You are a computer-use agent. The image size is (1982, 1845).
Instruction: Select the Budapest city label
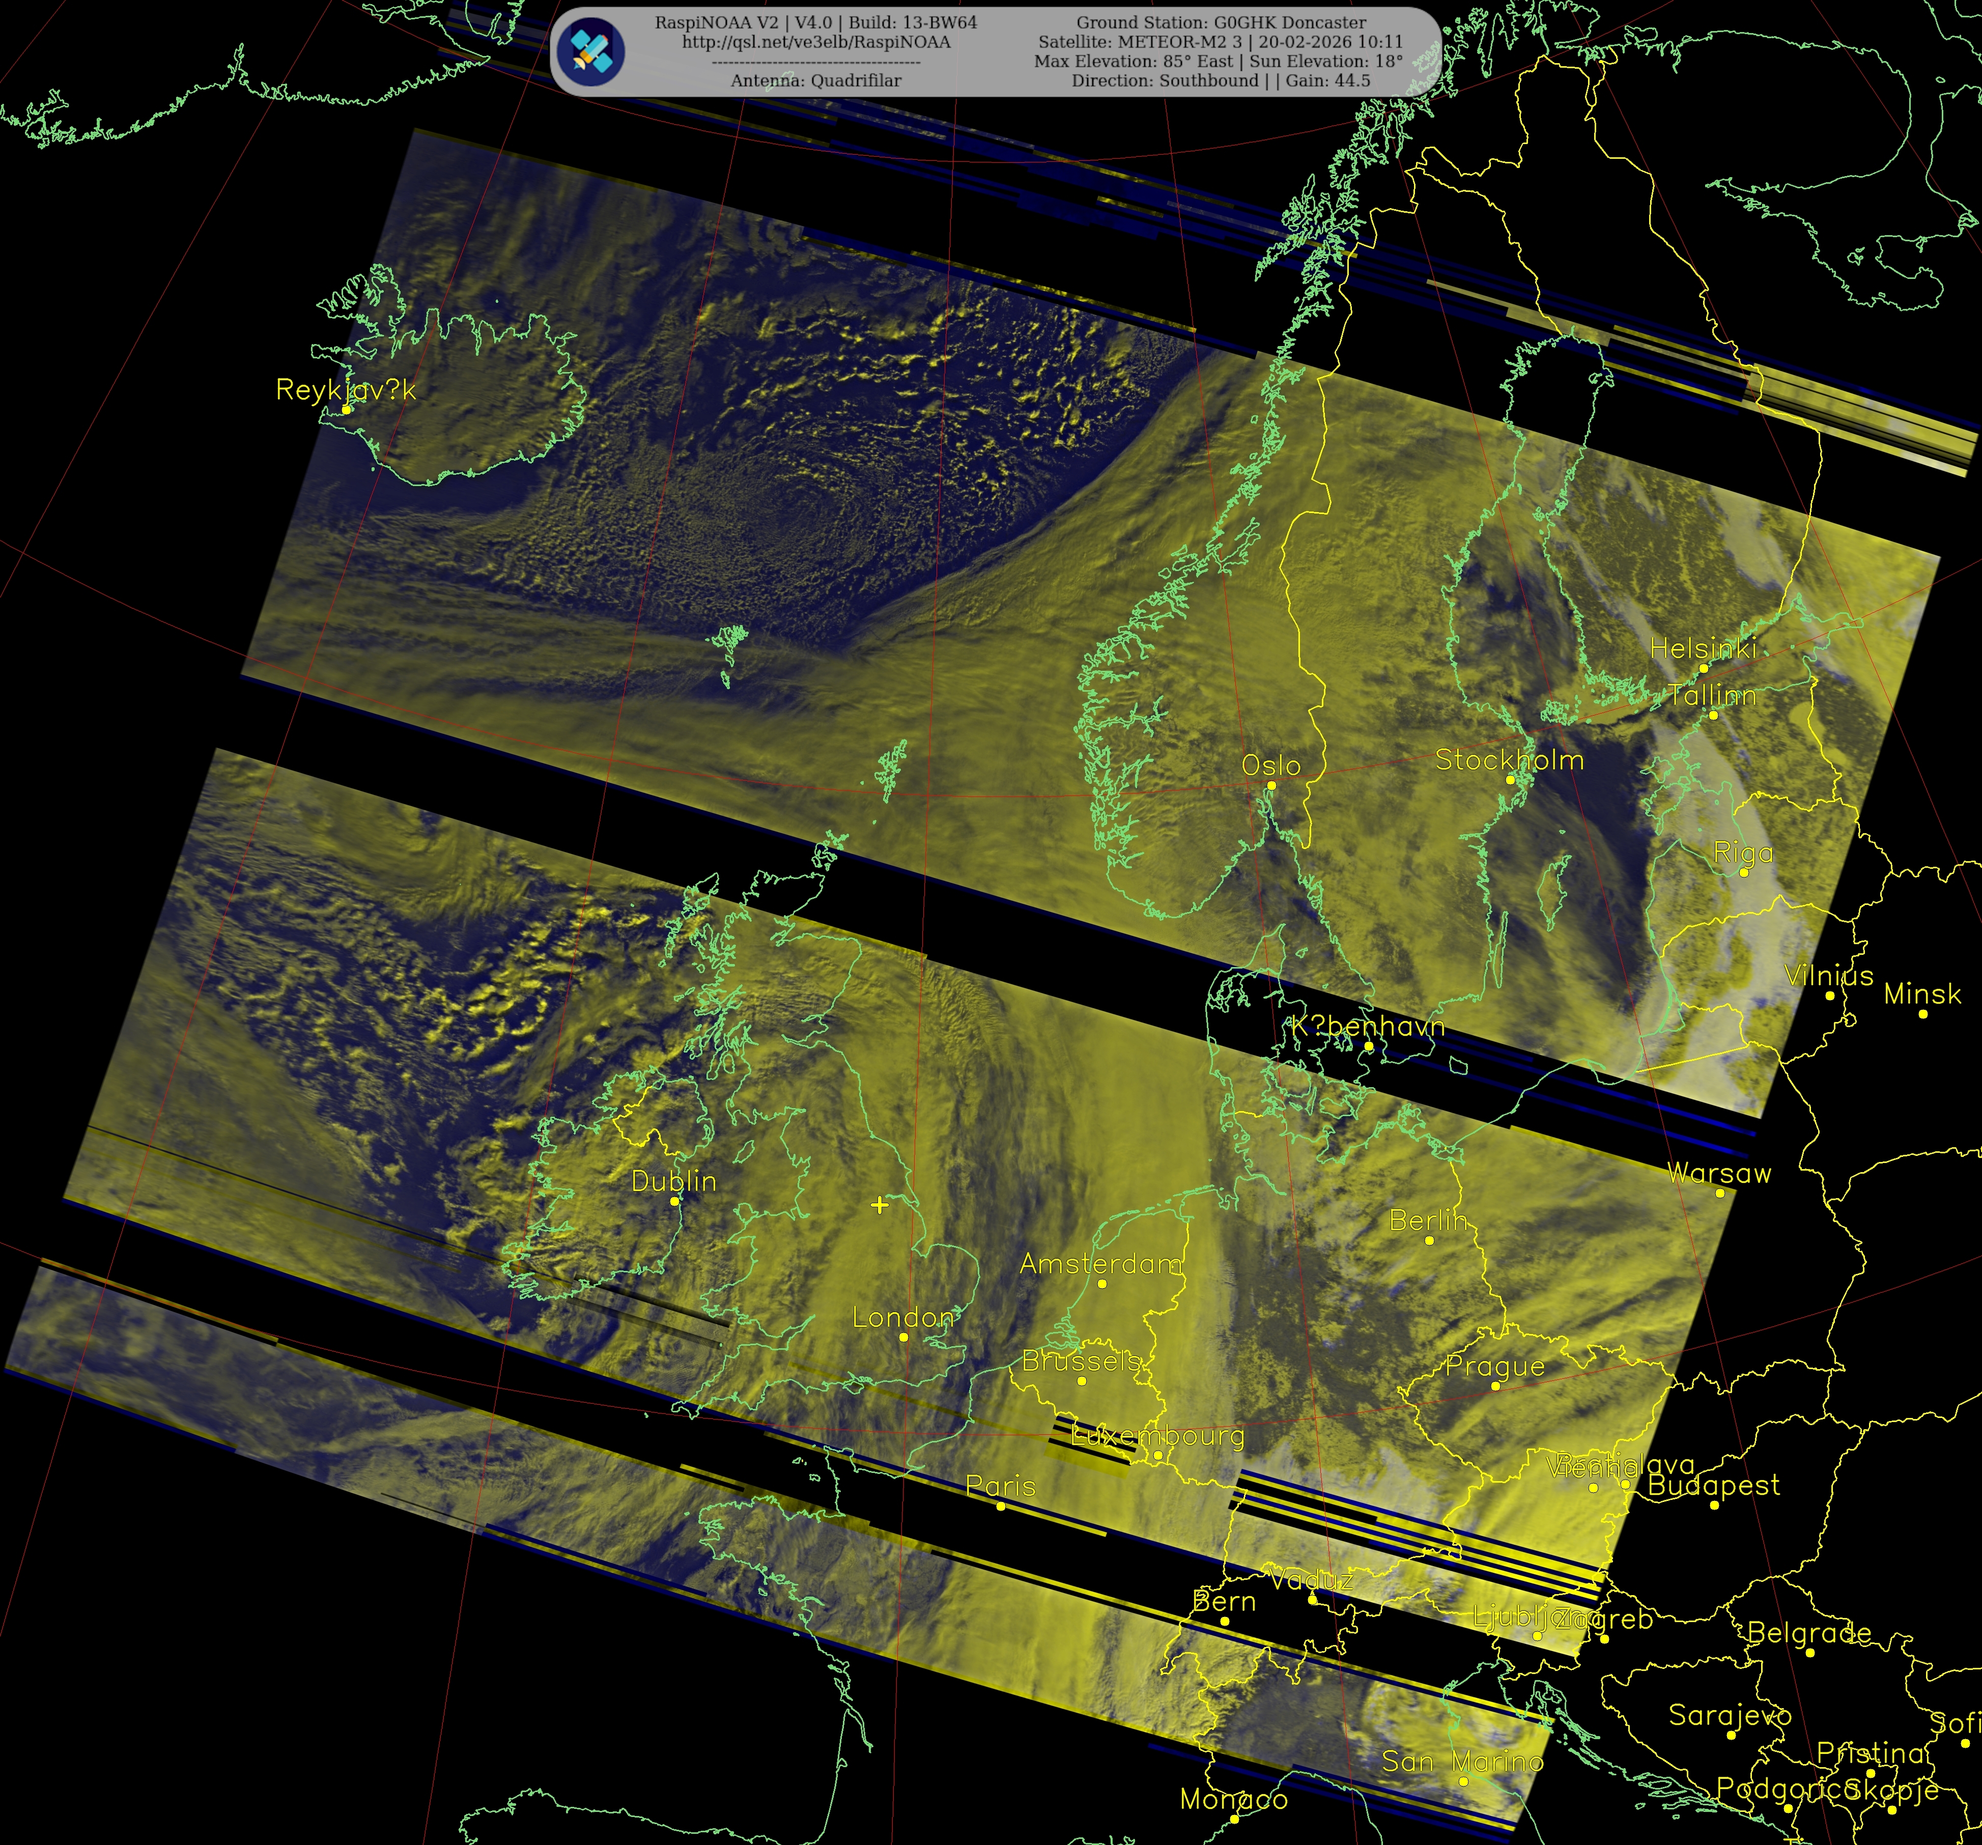coord(1714,1485)
